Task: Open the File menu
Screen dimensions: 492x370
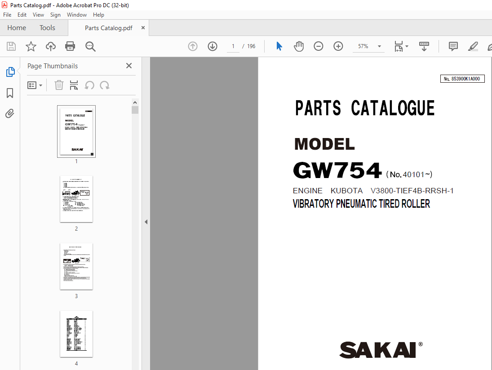Action: (7, 15)
